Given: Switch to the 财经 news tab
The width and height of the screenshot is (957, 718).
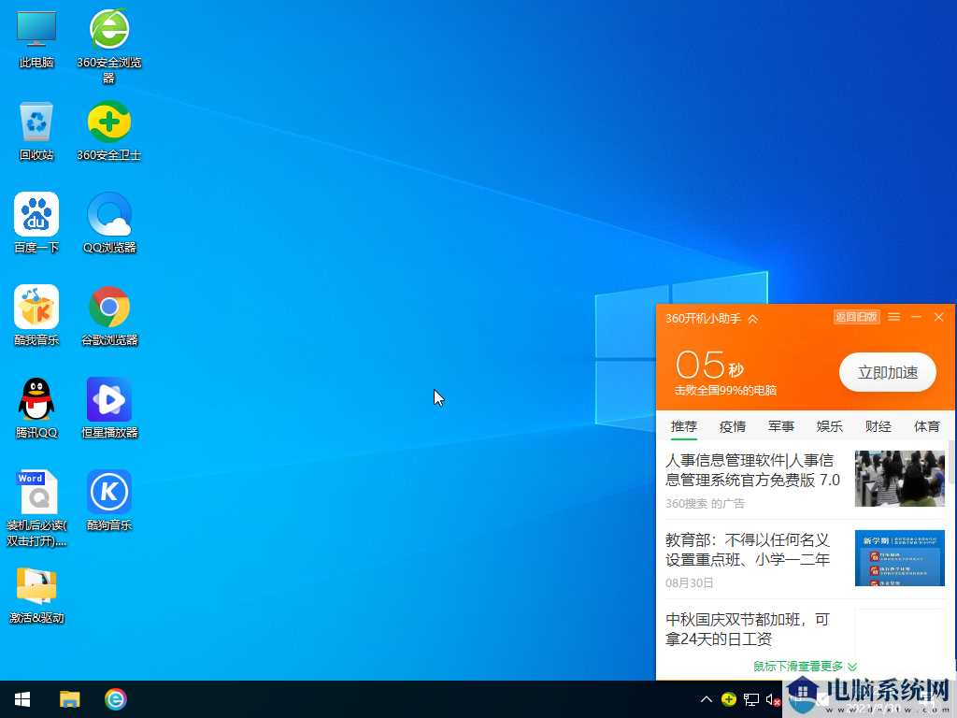Looking at the screenshot, I should click(x=878, y=426).
